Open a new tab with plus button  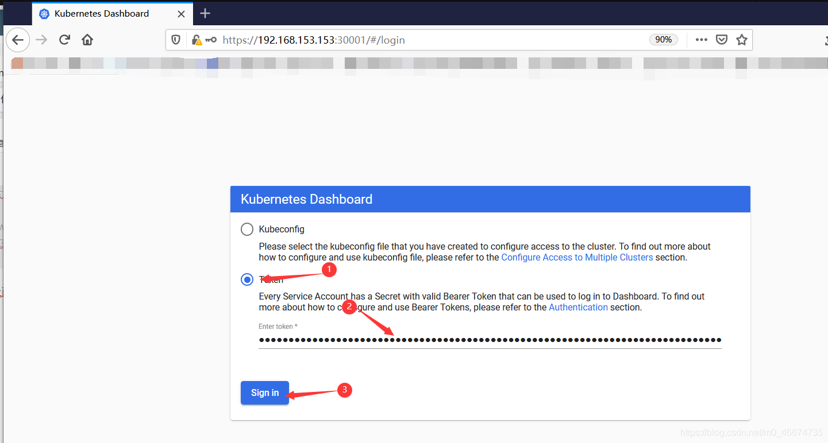(x=205, y=13)
